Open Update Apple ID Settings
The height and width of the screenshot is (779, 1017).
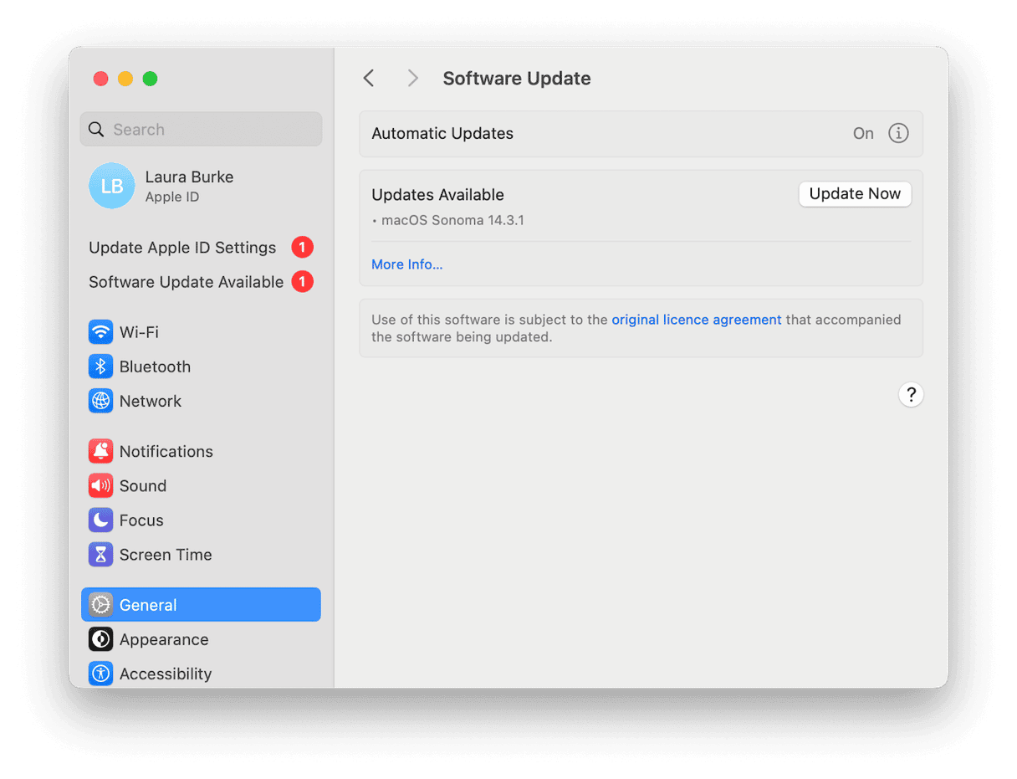point(182,248)
